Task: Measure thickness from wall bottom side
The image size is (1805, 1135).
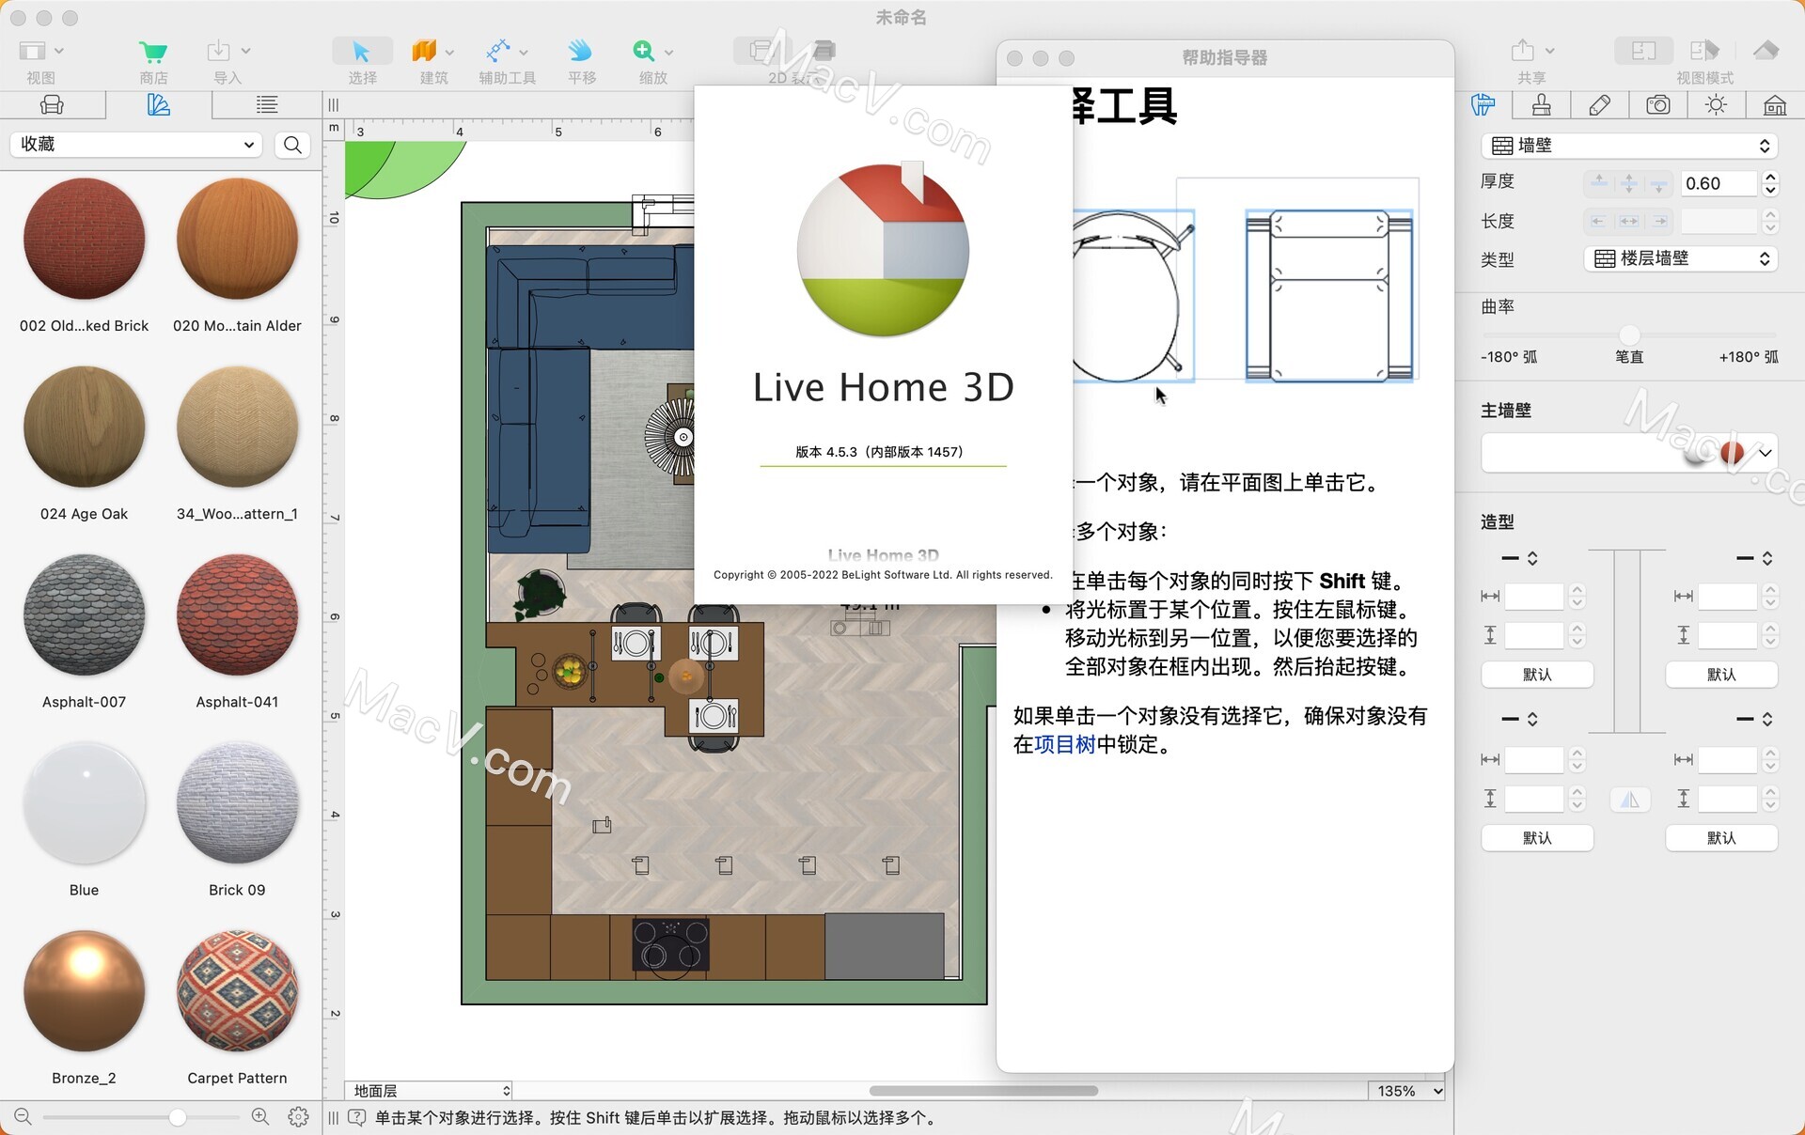Action: click(1659, 183)
